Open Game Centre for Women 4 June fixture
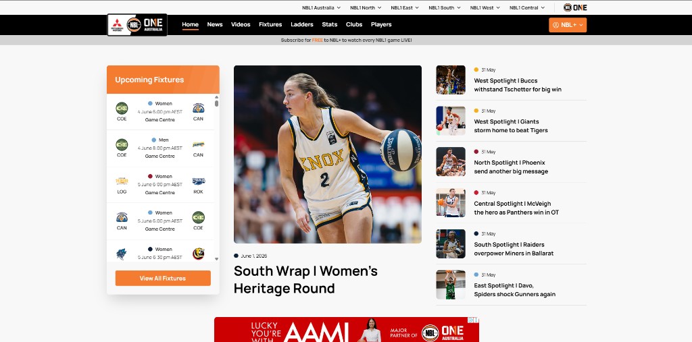The image size is (692, 342). pos(159,120)
